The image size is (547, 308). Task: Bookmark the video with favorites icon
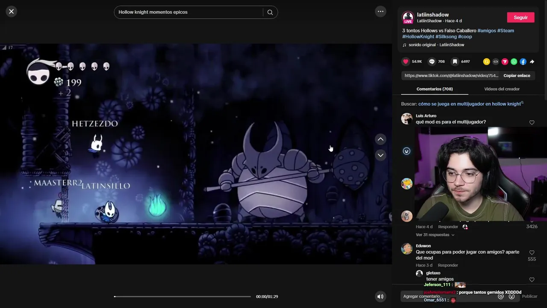click(x=455, y=62)
